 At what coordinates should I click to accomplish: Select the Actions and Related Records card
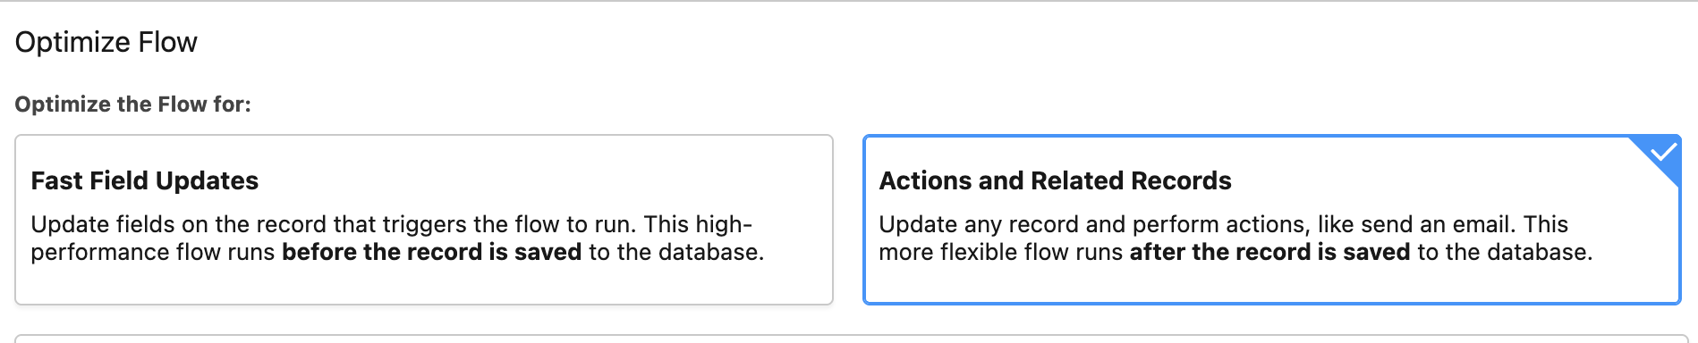1272,220
